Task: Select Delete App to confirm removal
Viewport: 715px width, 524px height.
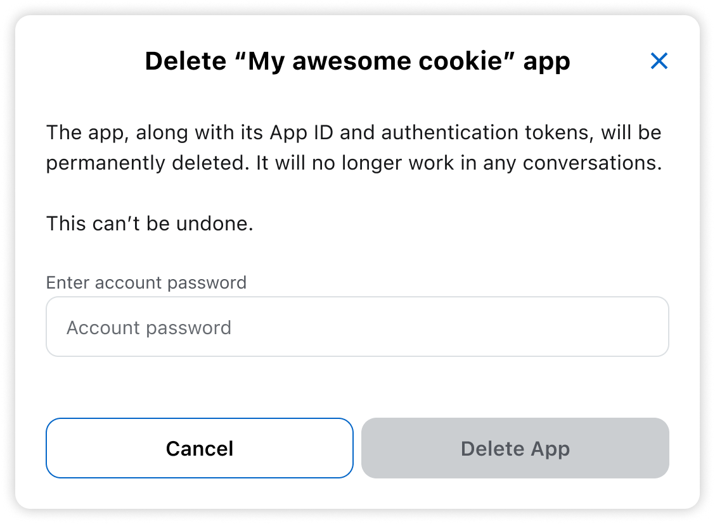Action: 515,448
